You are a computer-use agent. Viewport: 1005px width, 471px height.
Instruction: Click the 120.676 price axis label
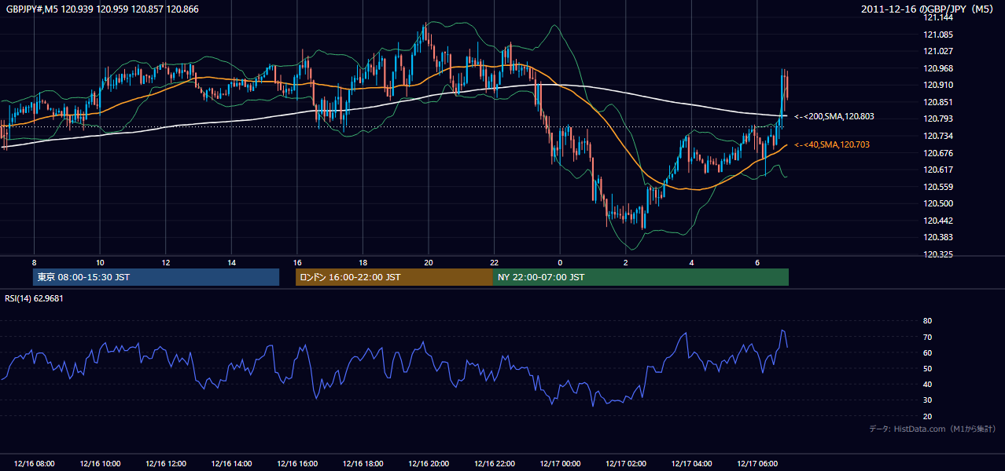(x=937, y=153)
